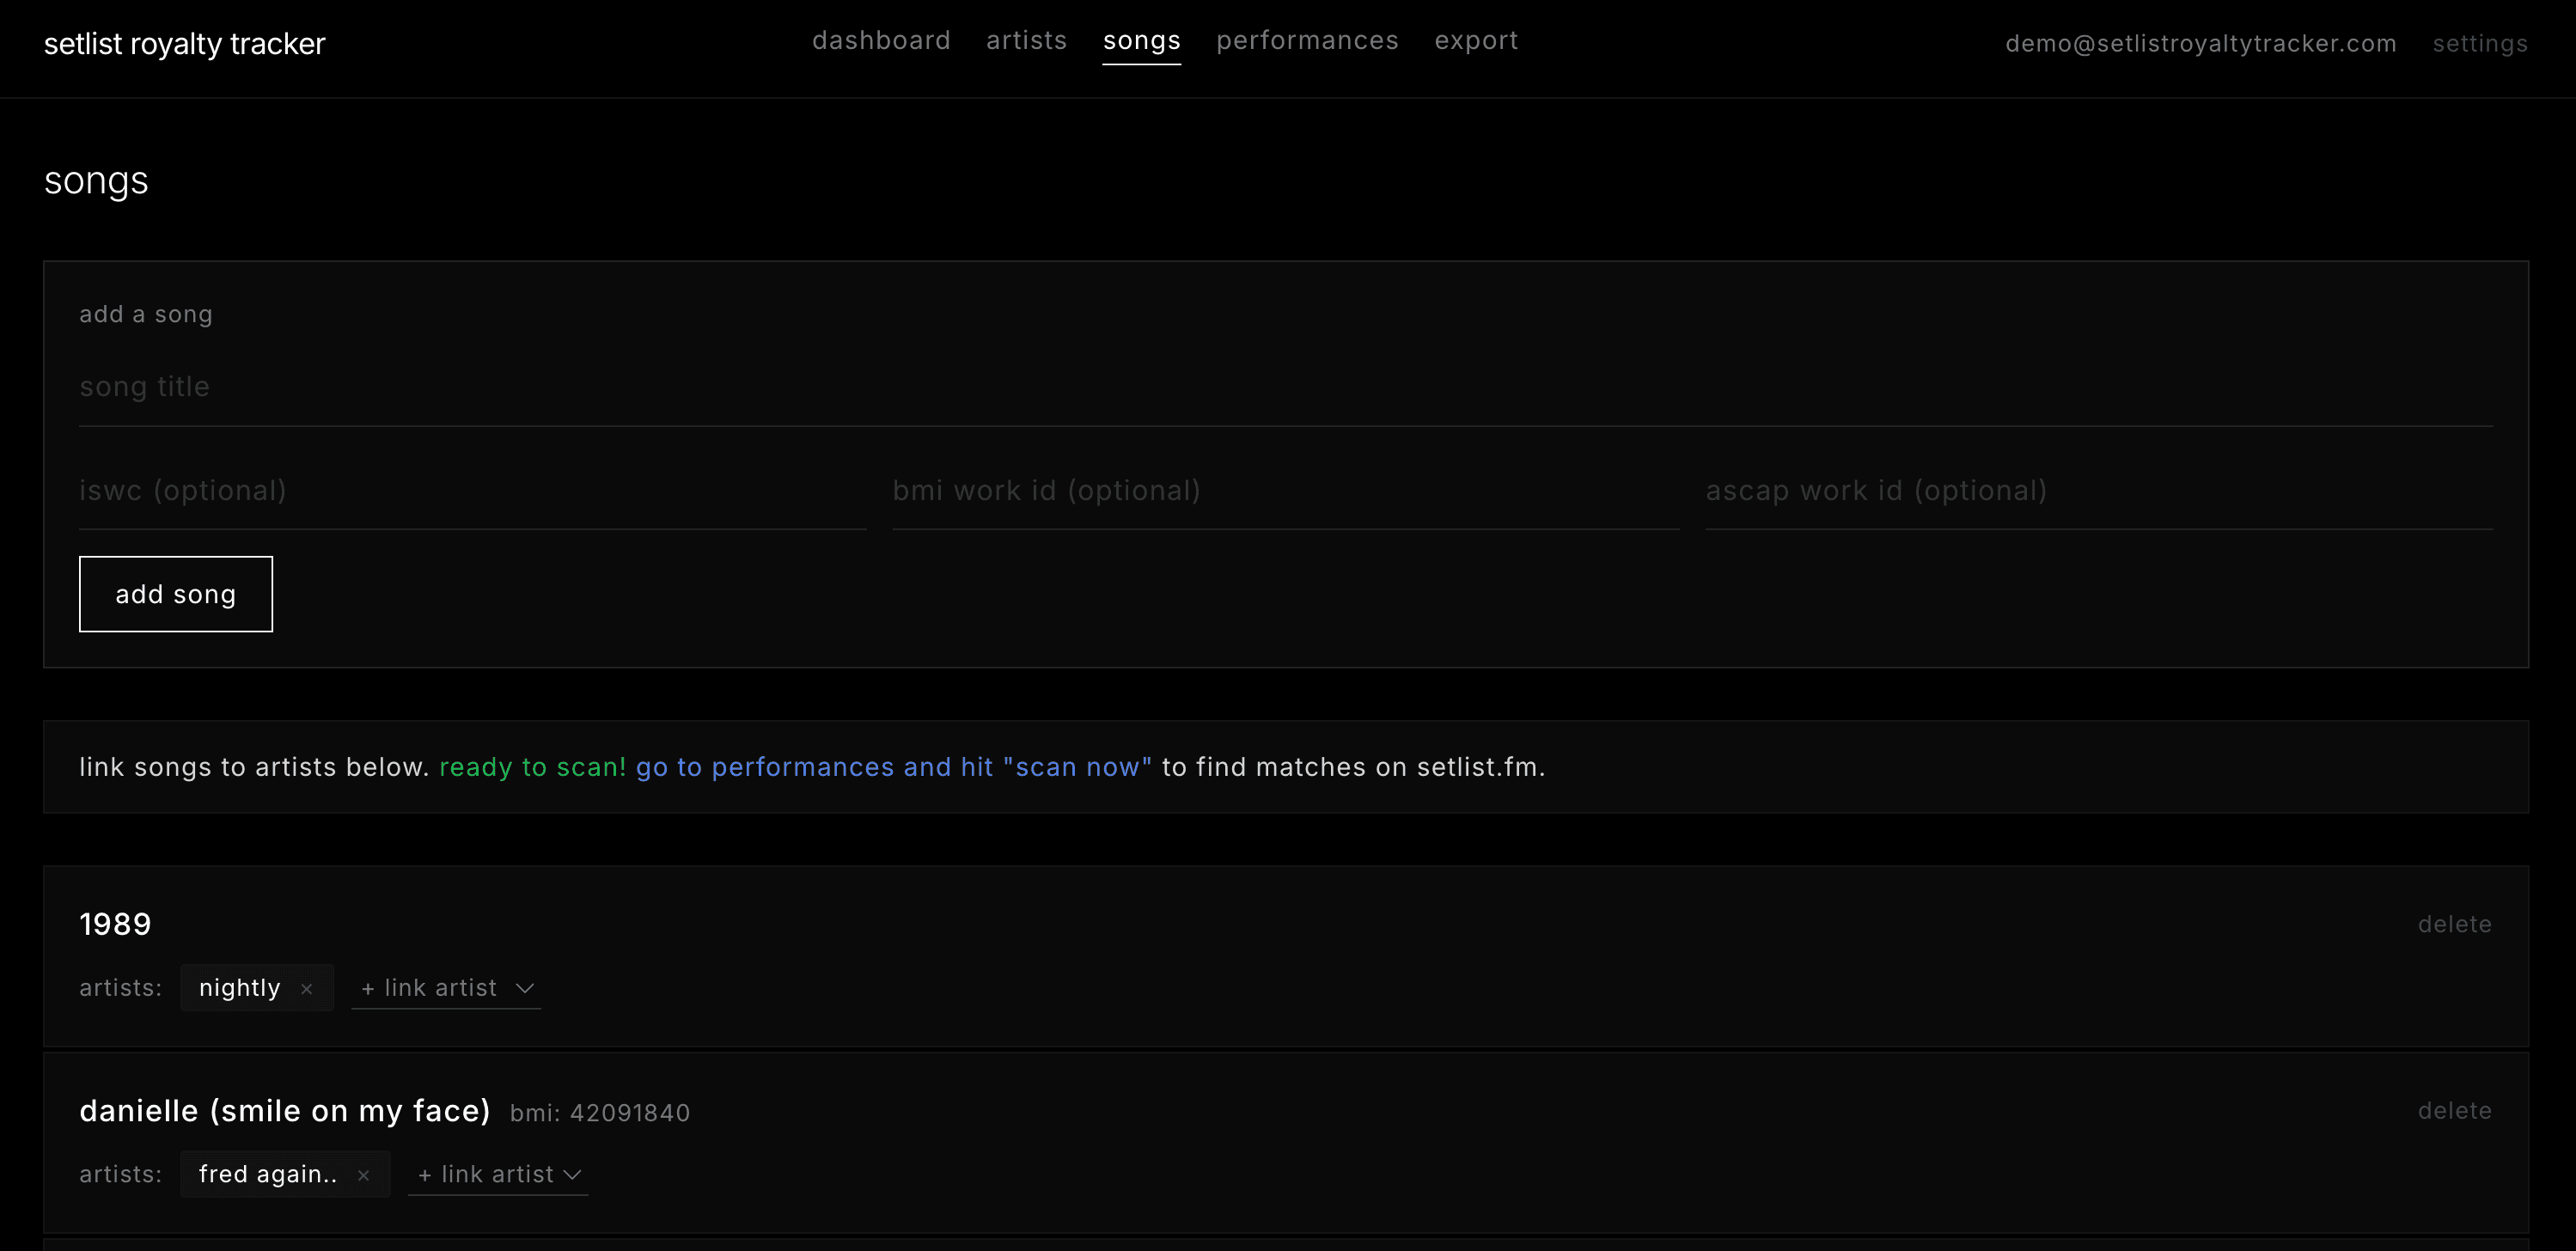
Task: Remove the nightly artist from 1989
Action: [x=307, y=988]
